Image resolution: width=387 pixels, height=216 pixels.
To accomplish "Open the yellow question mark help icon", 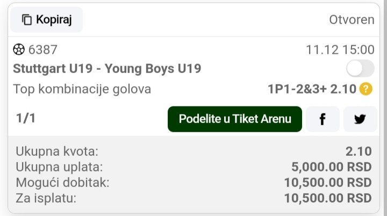I will [x=366, y=89].
